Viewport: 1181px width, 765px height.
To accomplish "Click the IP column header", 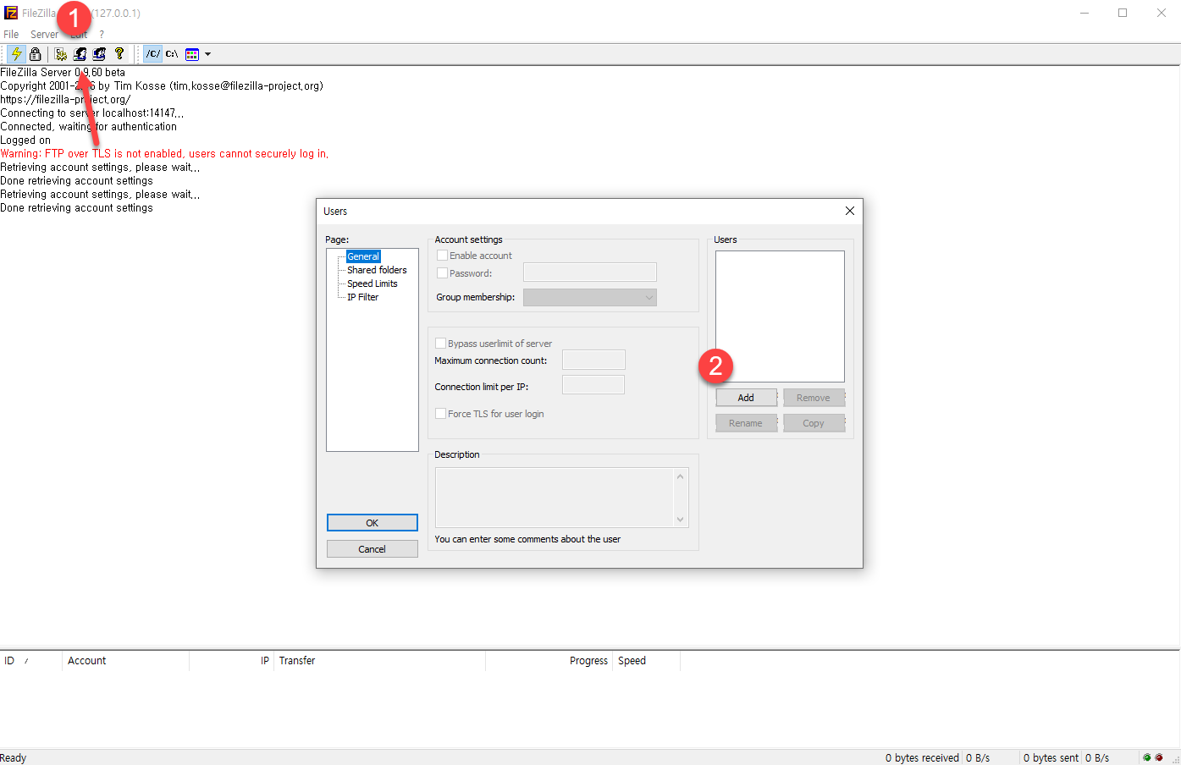I will click(231, 661).
